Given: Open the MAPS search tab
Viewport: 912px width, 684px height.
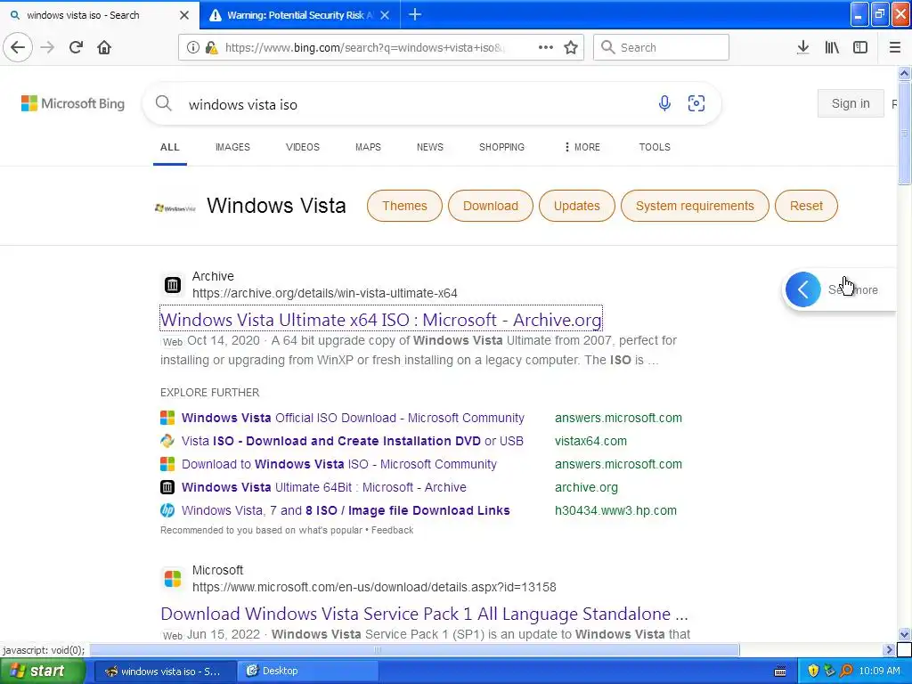Looking at the screenshot, I should [x=368, y=147].
